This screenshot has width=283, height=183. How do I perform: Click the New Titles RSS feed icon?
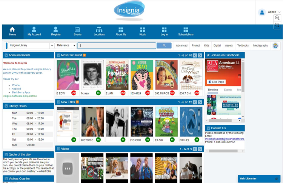tap(77, 102)
